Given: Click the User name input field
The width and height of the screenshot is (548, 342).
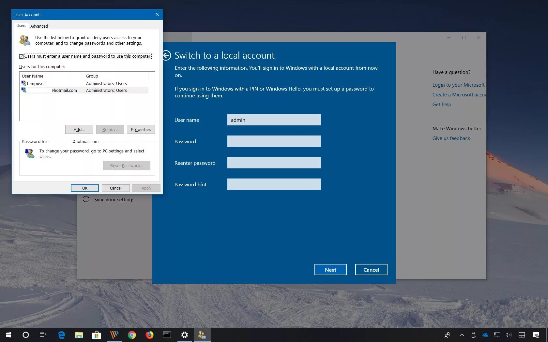Looking at the screenshot, I should coord(274,120).
